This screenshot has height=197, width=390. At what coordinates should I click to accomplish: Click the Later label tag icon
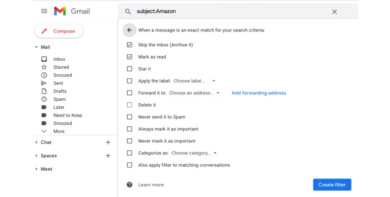coord(44,107)
